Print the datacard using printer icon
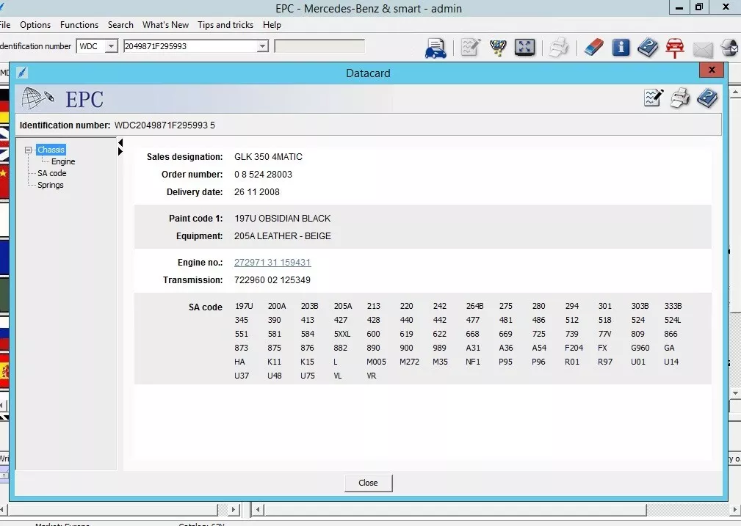741x526 pixels. point(680,98)
